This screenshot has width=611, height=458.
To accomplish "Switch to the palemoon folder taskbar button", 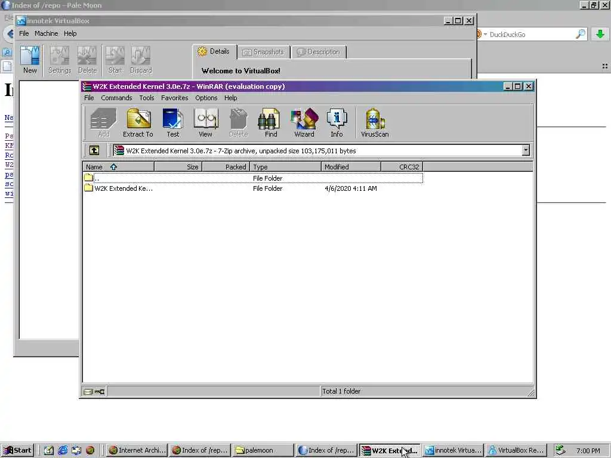I will [x=263, y=450].
